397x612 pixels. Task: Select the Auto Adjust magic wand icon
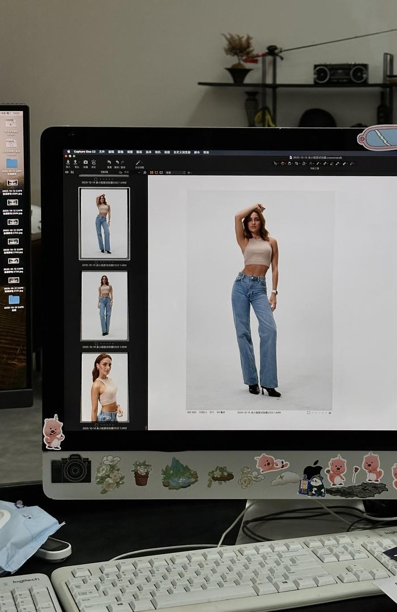pos(138,163)
